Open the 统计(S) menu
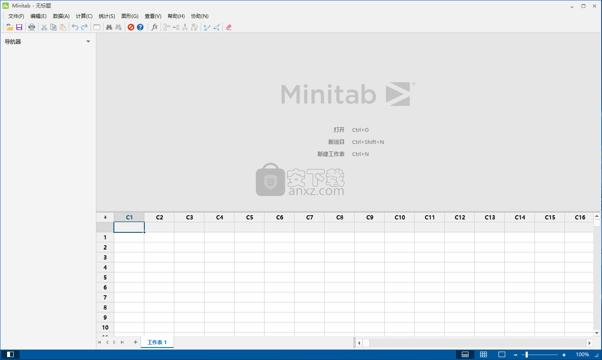The width and height of the screenshot is (602, 360). tap(107, 16)
